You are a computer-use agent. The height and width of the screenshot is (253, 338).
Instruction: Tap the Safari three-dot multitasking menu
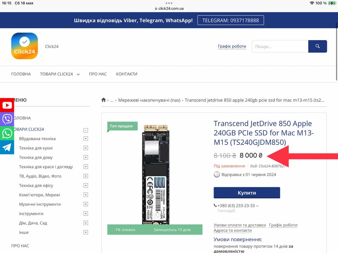[x=169, y=3]
